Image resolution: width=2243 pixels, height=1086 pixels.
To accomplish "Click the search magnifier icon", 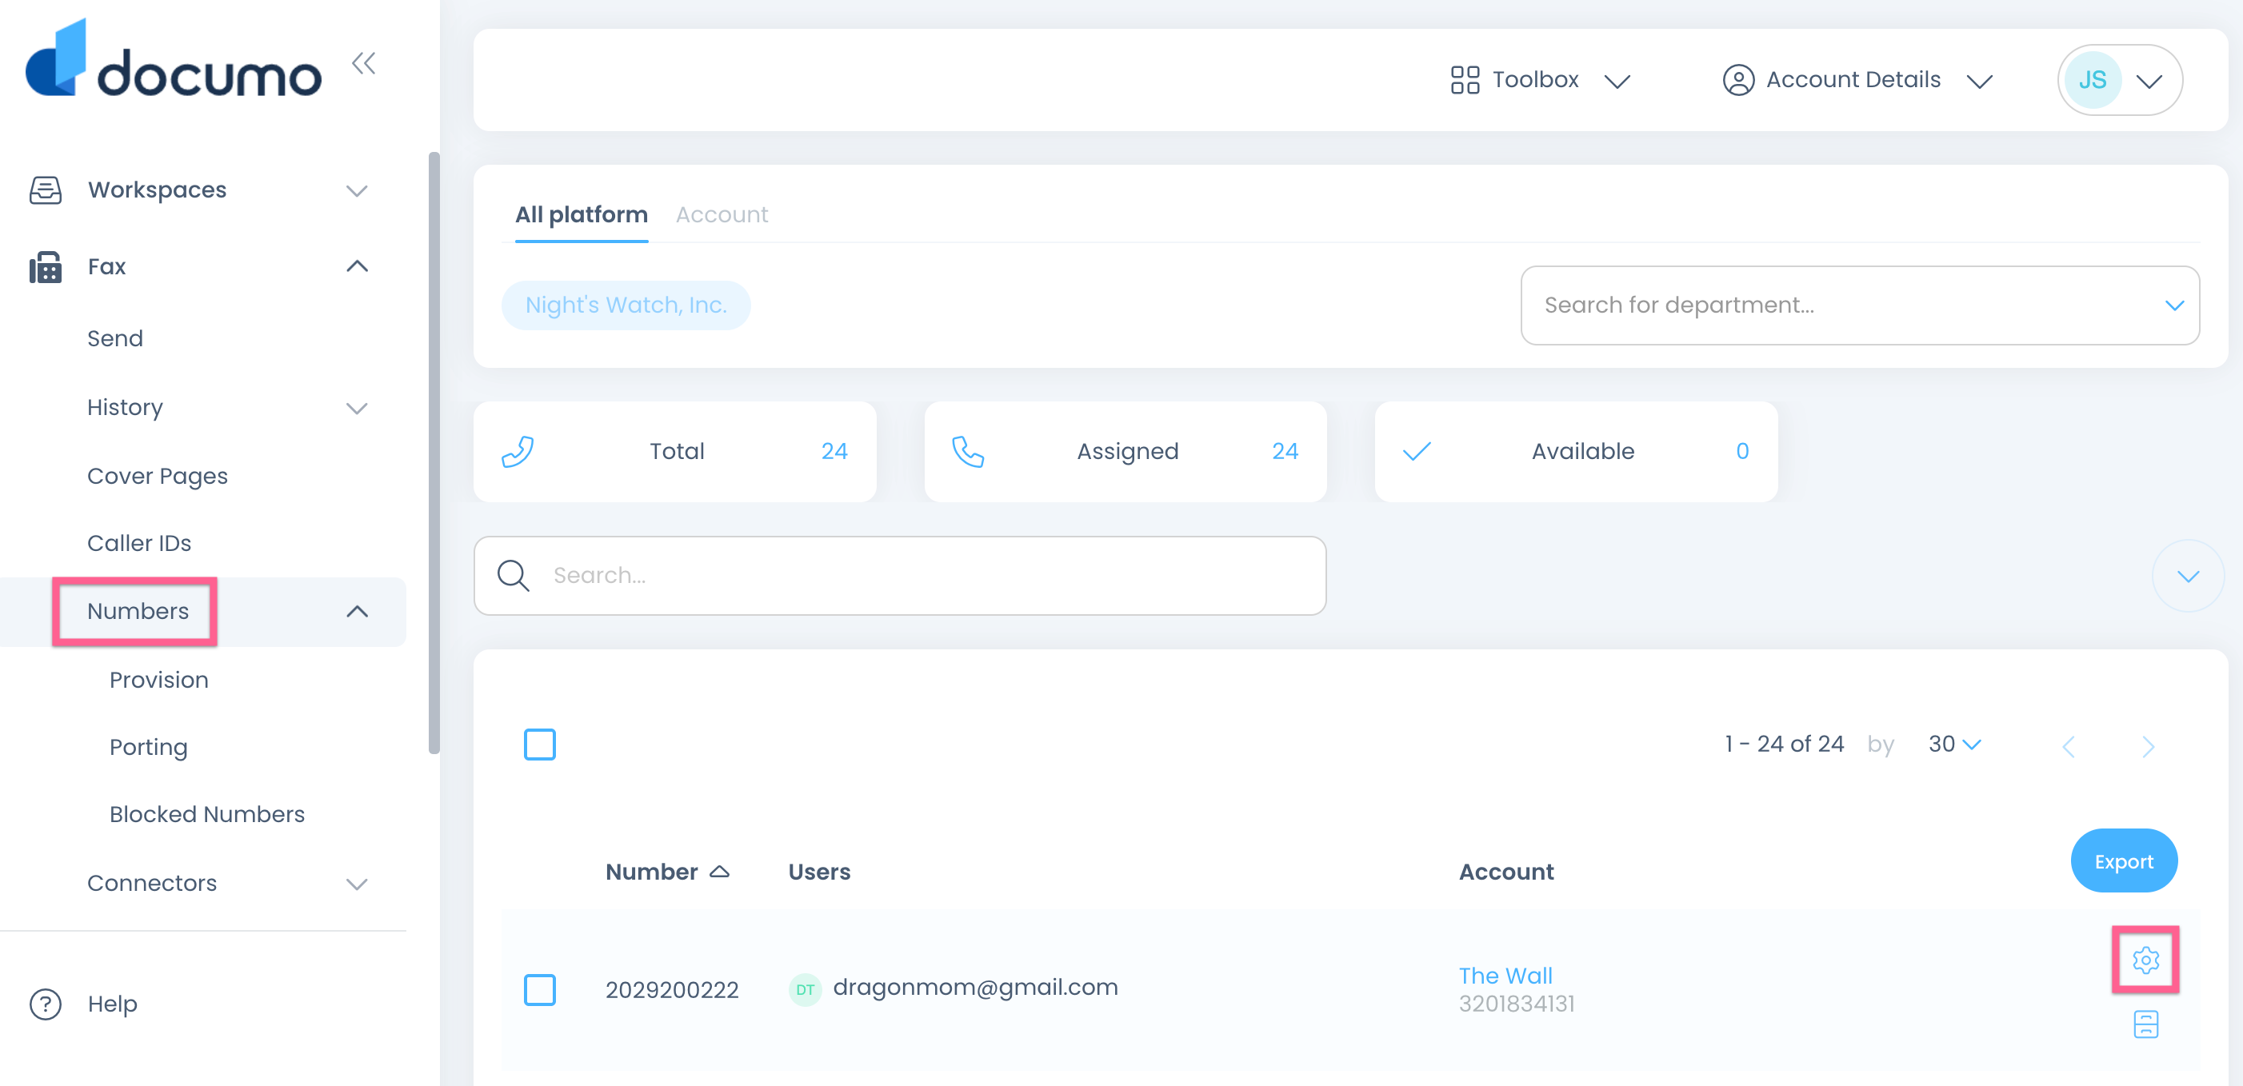I will coord(513,576).
